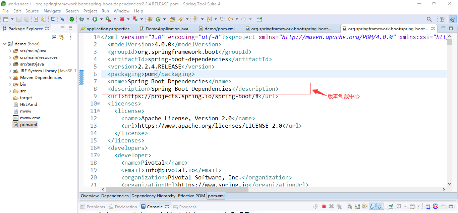Open Display Selected Console dropdown arrow
This screenshot has width=458, height=213.
pos(405,206)
